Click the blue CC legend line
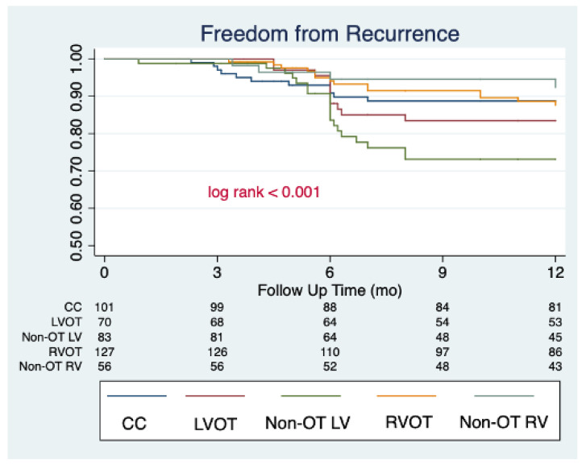 (136, 396)
